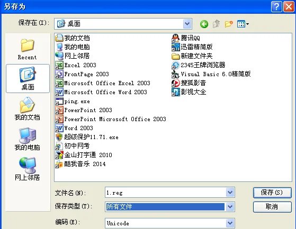Expand the 保存类型 dropdown arrow
The width and height of the screenshot is (296, 229).
tap(230, 207)
